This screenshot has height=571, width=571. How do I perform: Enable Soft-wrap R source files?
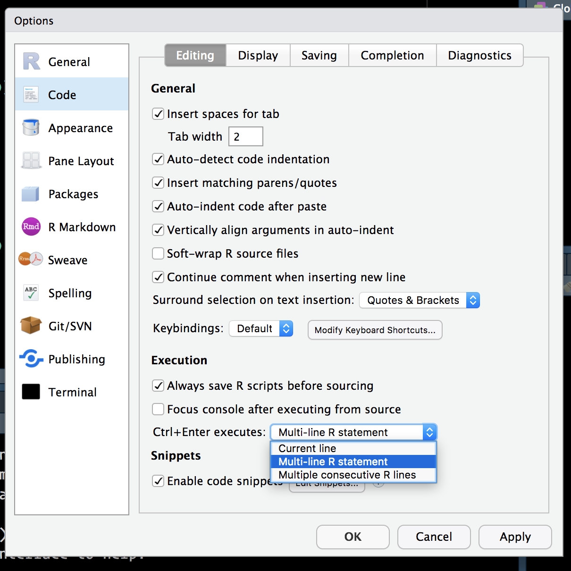pos(158,253)
